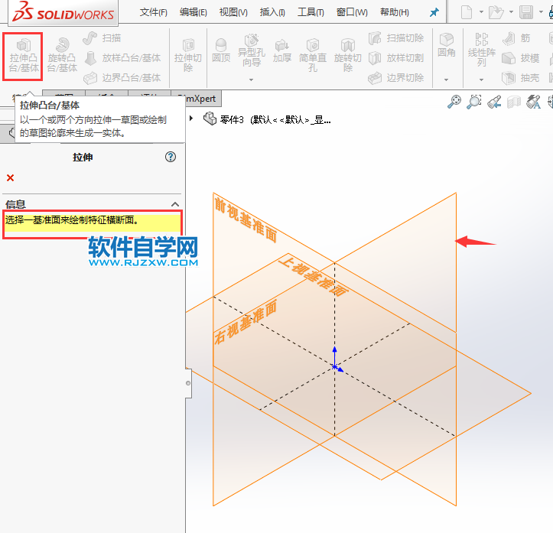553x533 pixels.
Task: Click the 边界切除 boundary cut tool
Action: coord(396,77)
